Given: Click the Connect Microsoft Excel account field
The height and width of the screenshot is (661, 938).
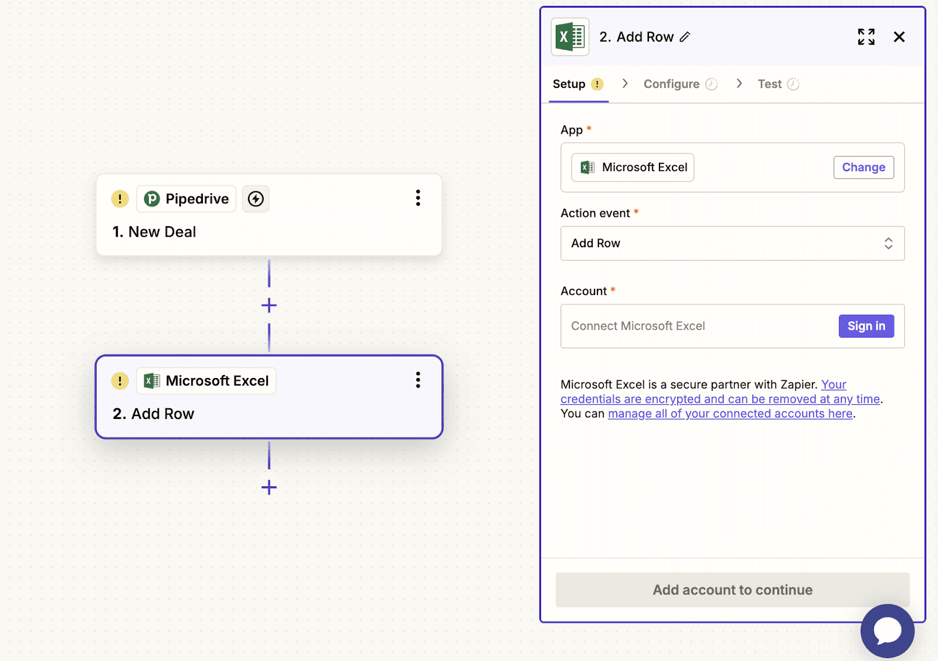Looking at the screenshot, I should 732,326.
